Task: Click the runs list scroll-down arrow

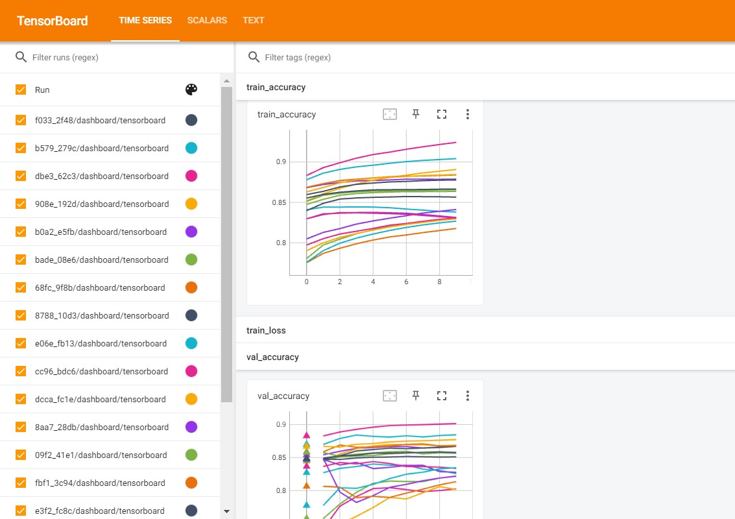Action: [227, 511]
